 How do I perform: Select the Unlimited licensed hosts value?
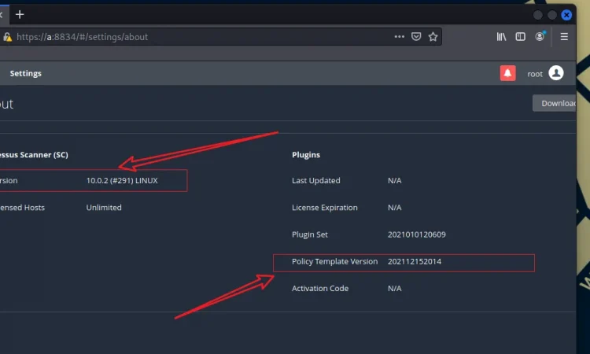click(104, 208)
